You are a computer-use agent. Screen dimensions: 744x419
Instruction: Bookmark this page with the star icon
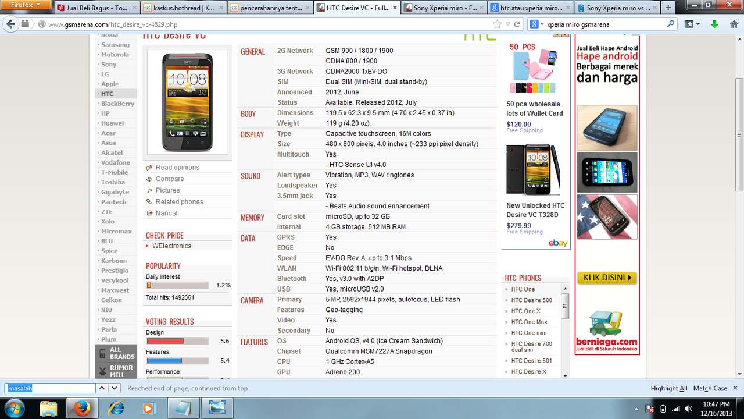pos(497,24)
